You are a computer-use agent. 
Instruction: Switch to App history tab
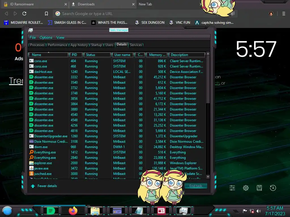79,45
